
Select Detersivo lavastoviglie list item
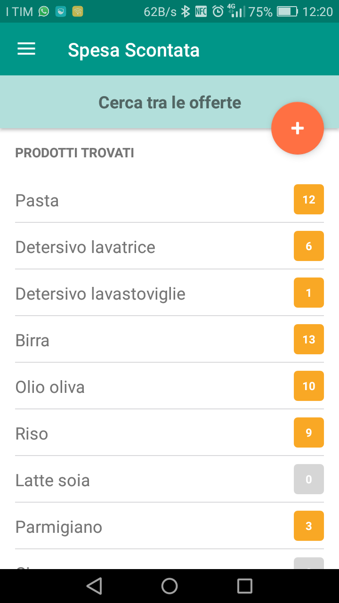click(169, 293)
